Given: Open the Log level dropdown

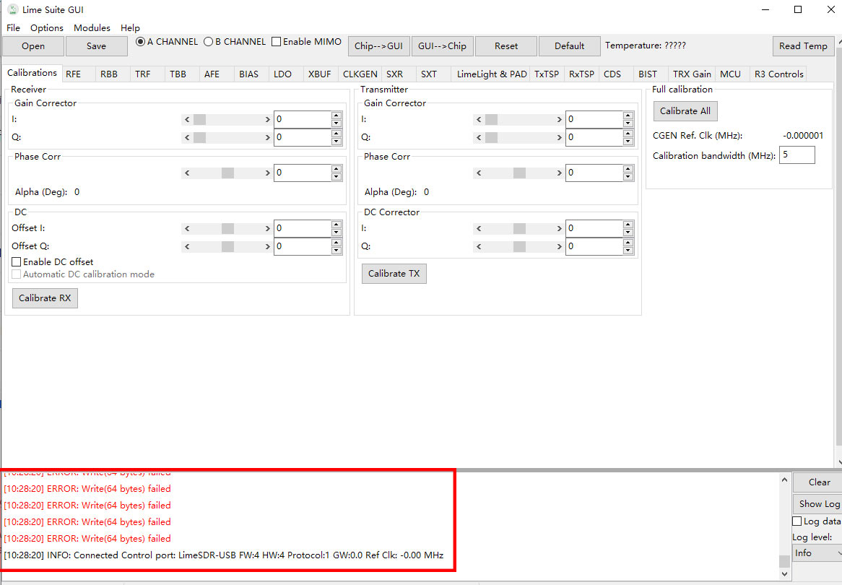Looking at the screenshot, I should [817, 552].
